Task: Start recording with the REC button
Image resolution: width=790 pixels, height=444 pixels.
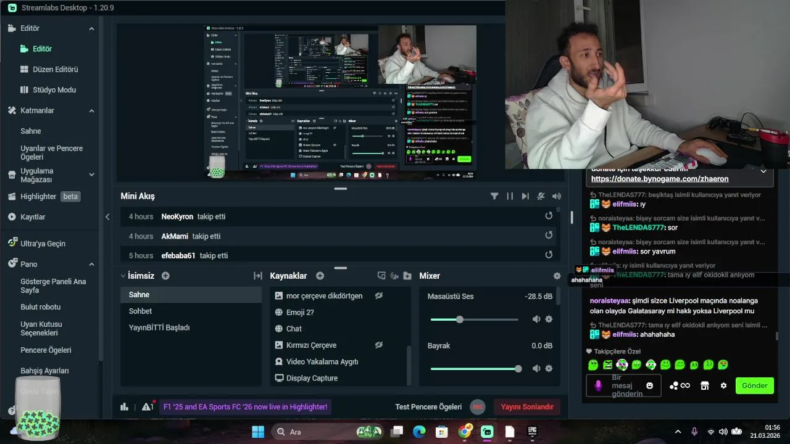Action: (477, 406)
